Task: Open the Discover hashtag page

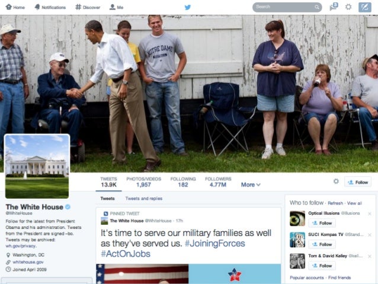Action: pyautogui.click(x=88, y=7)
